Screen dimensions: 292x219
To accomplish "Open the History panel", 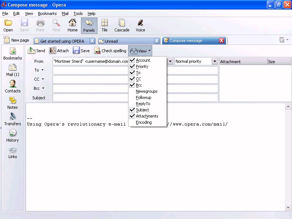I will [x=12, y=134].
